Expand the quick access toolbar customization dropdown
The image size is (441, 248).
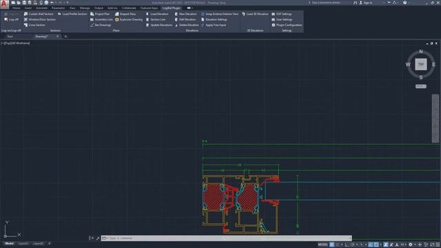[x=68, y=3]
